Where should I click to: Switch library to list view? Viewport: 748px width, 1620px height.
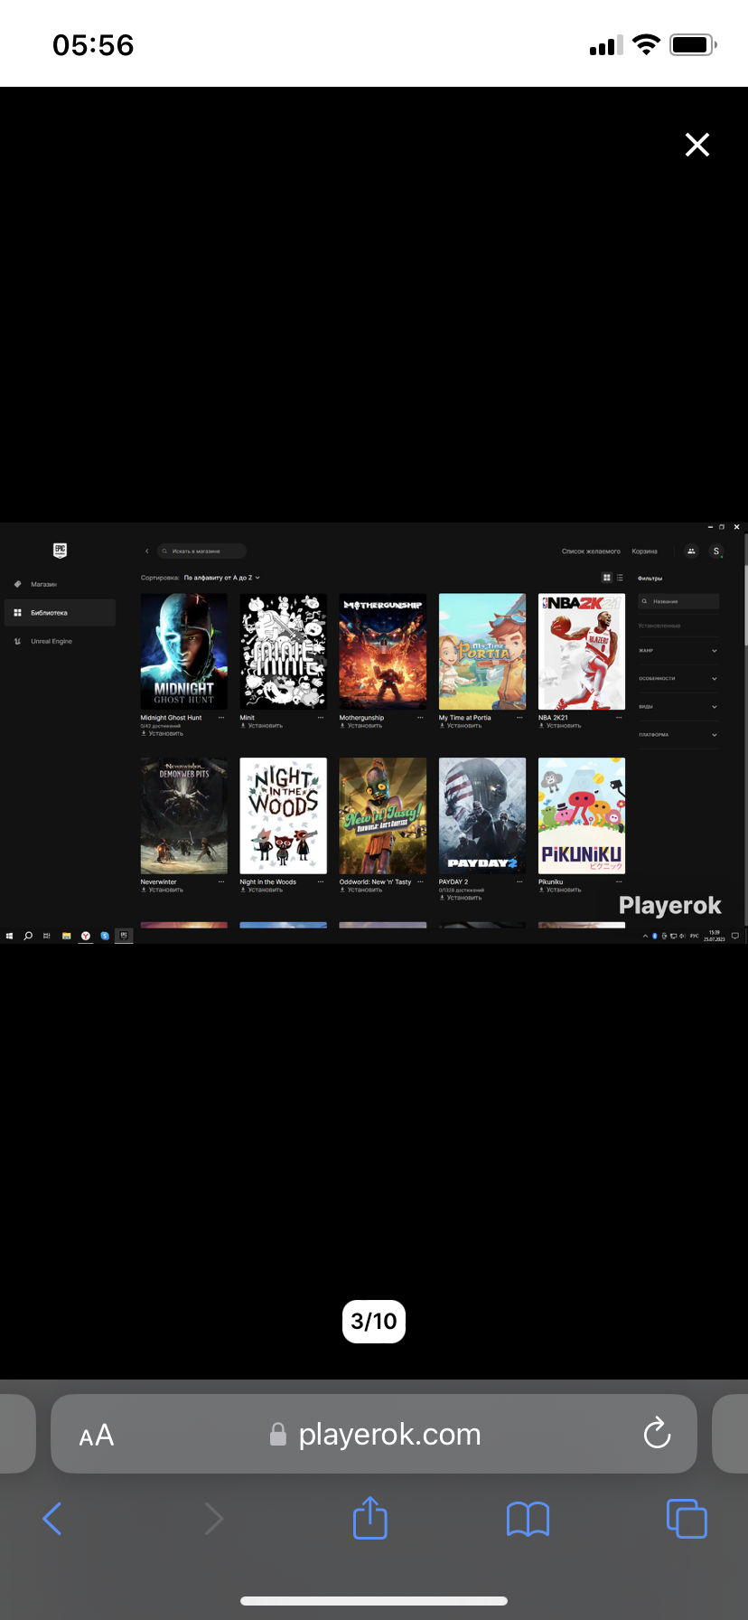(x=620, y=577)
